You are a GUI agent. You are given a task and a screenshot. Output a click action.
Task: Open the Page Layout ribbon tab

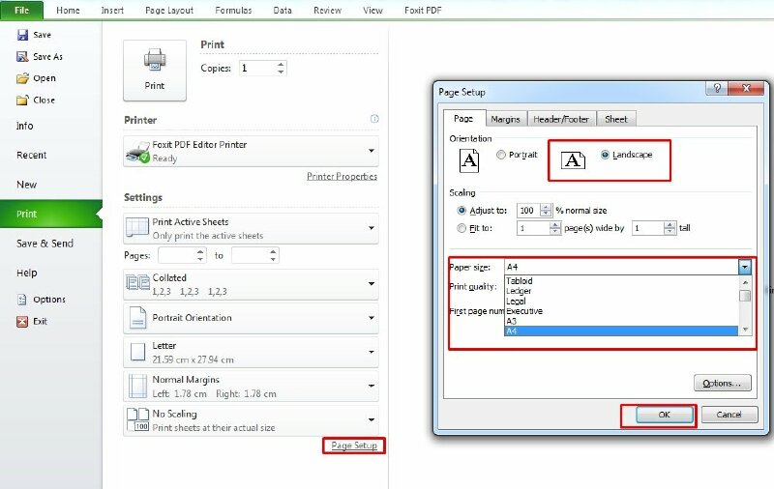(169, 11)
